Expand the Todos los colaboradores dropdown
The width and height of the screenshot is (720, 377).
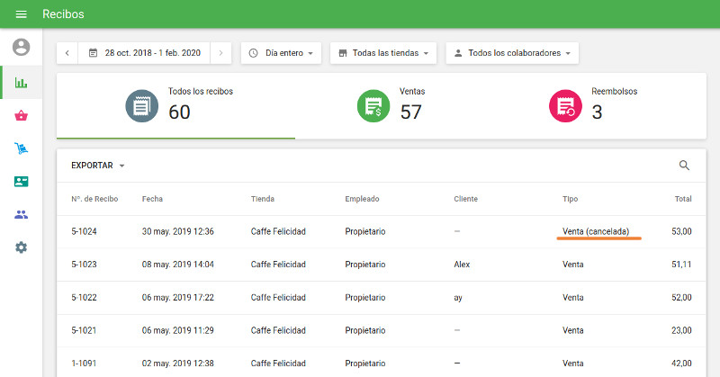(512, 53)
